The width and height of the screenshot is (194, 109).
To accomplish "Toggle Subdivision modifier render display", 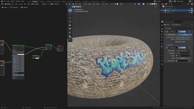I will coord(185,32).
